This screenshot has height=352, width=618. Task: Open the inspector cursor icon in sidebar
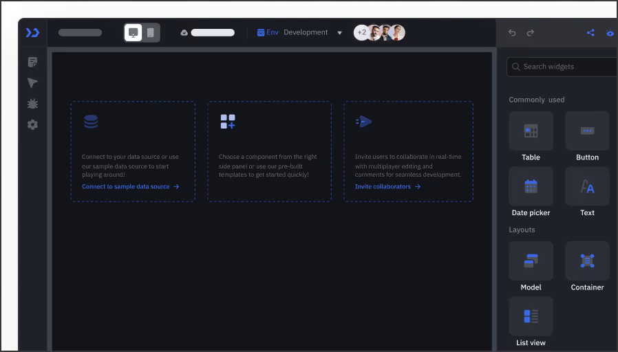(32, 83)
